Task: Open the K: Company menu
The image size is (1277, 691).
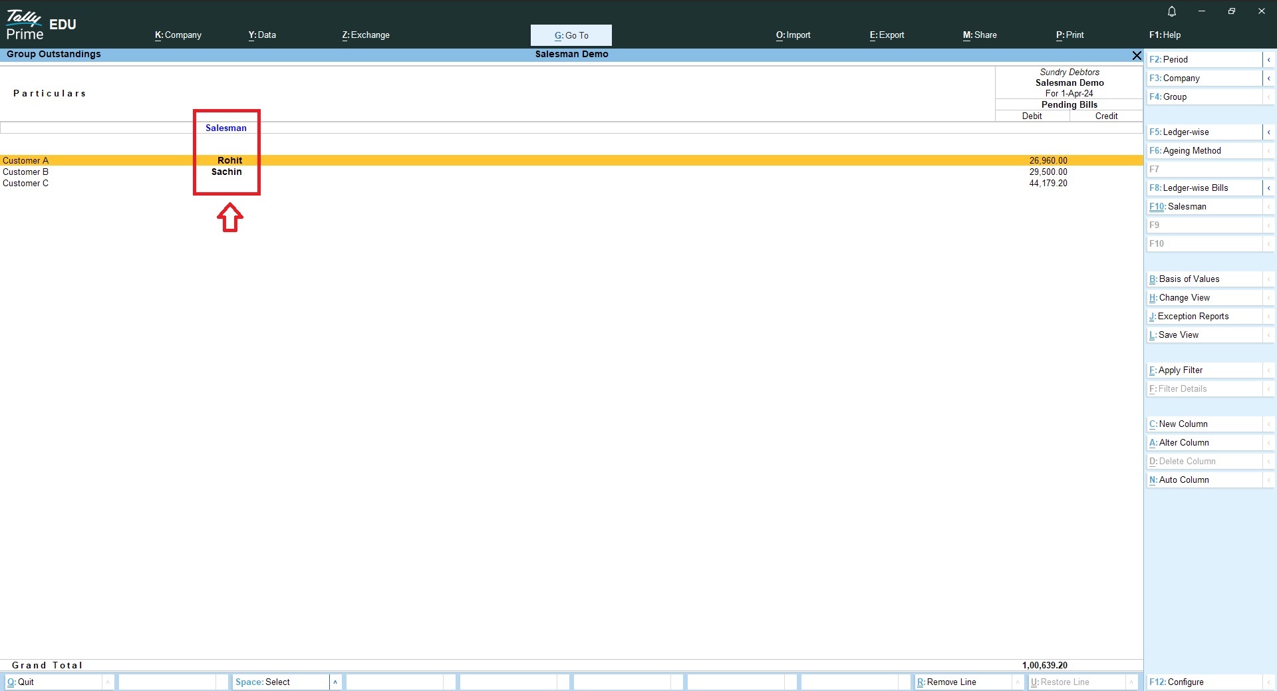Action: [x=178, y=35]
